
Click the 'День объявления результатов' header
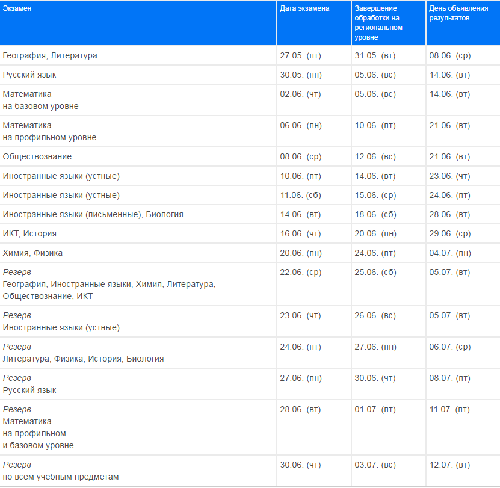pyautogui.click(x=463, y=23)
